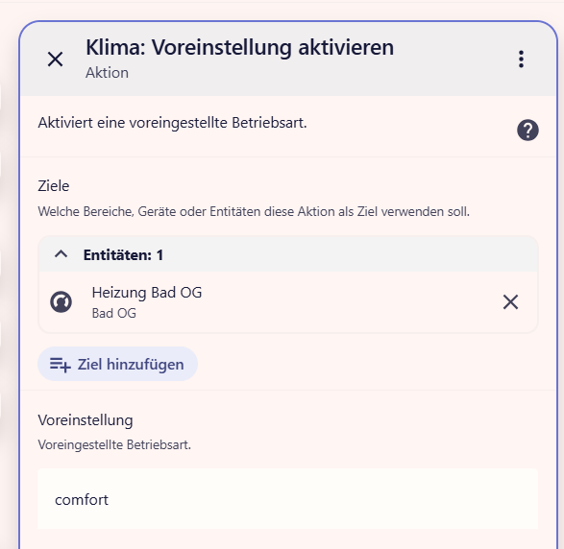Select the Heizung Bad OG entity name
Viewport: 564px width, 549px height.
(147, 293)
